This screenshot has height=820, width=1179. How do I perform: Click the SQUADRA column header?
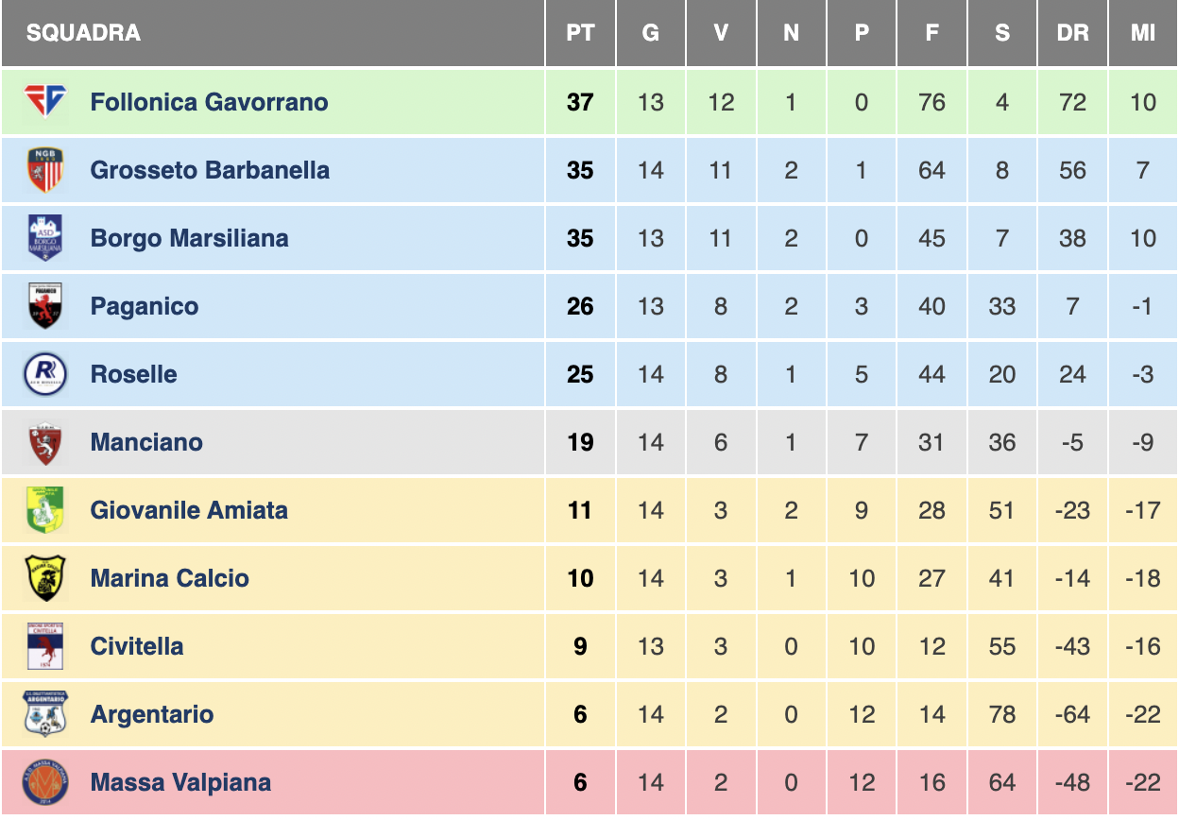click(83, 33)
